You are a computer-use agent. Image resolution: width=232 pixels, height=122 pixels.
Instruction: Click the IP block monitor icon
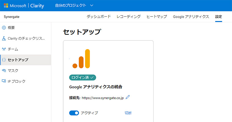point(4,81)
